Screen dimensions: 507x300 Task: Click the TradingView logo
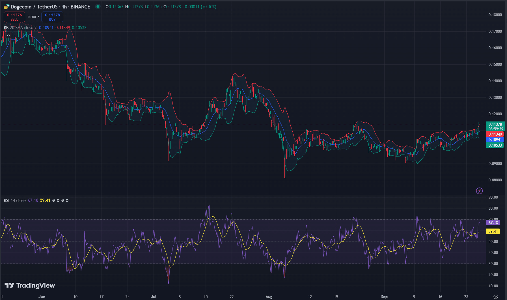click(30, 285)
